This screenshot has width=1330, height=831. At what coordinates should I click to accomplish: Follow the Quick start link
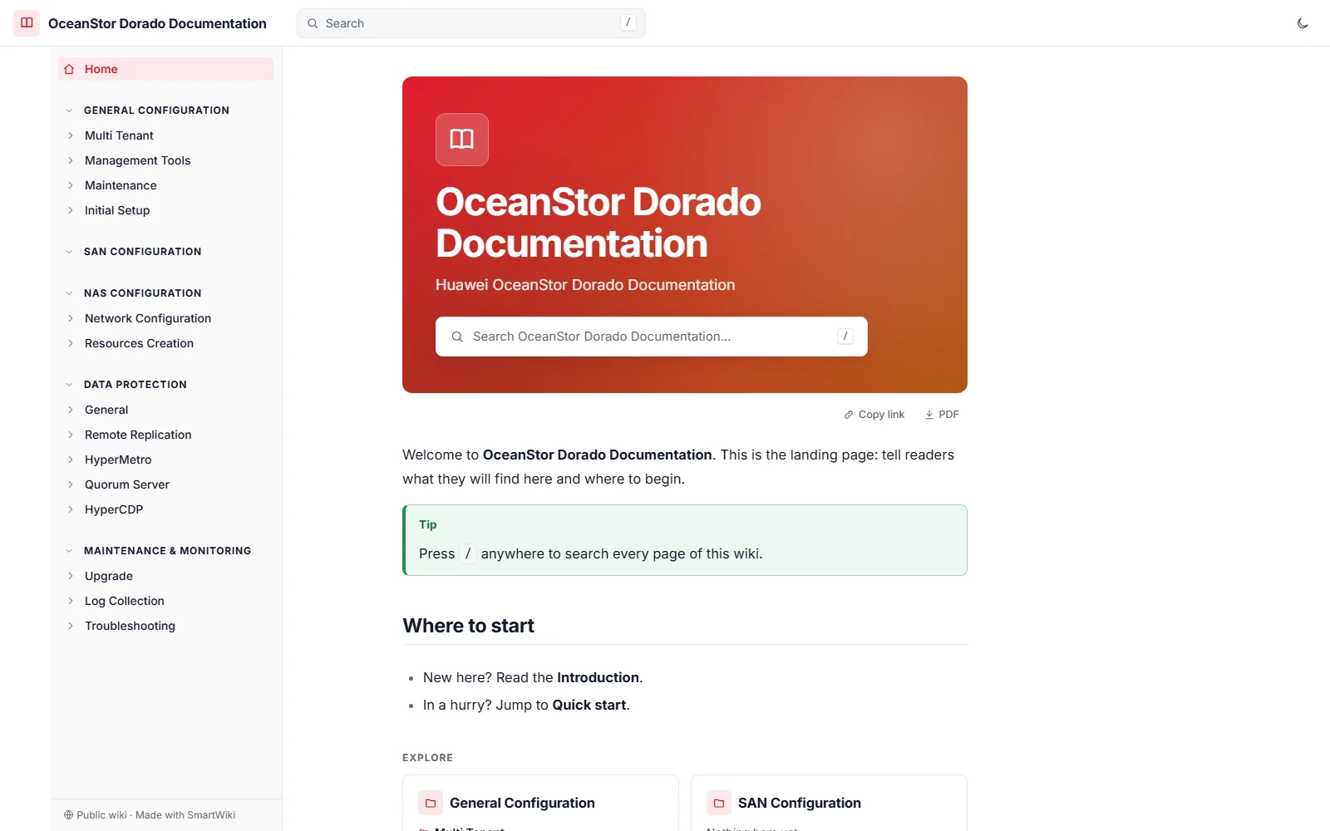point(589,705)
